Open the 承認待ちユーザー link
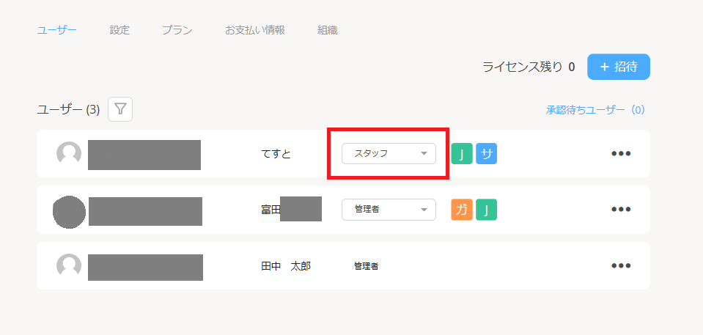 pos(595,110)
